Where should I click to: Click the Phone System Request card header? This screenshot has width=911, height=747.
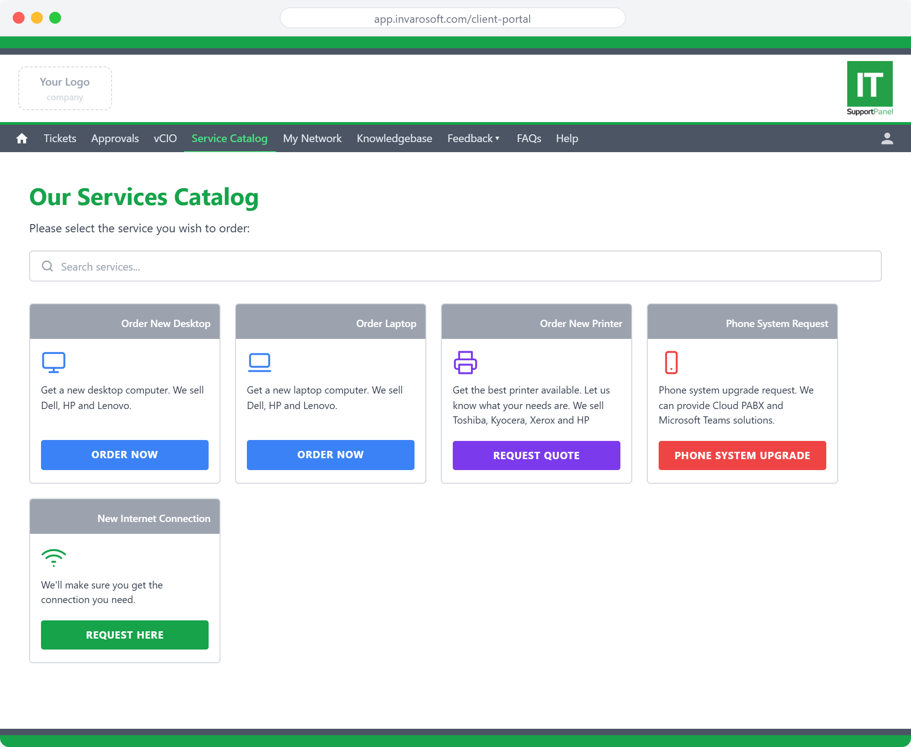pyautogui.click(x=742, y=322)
